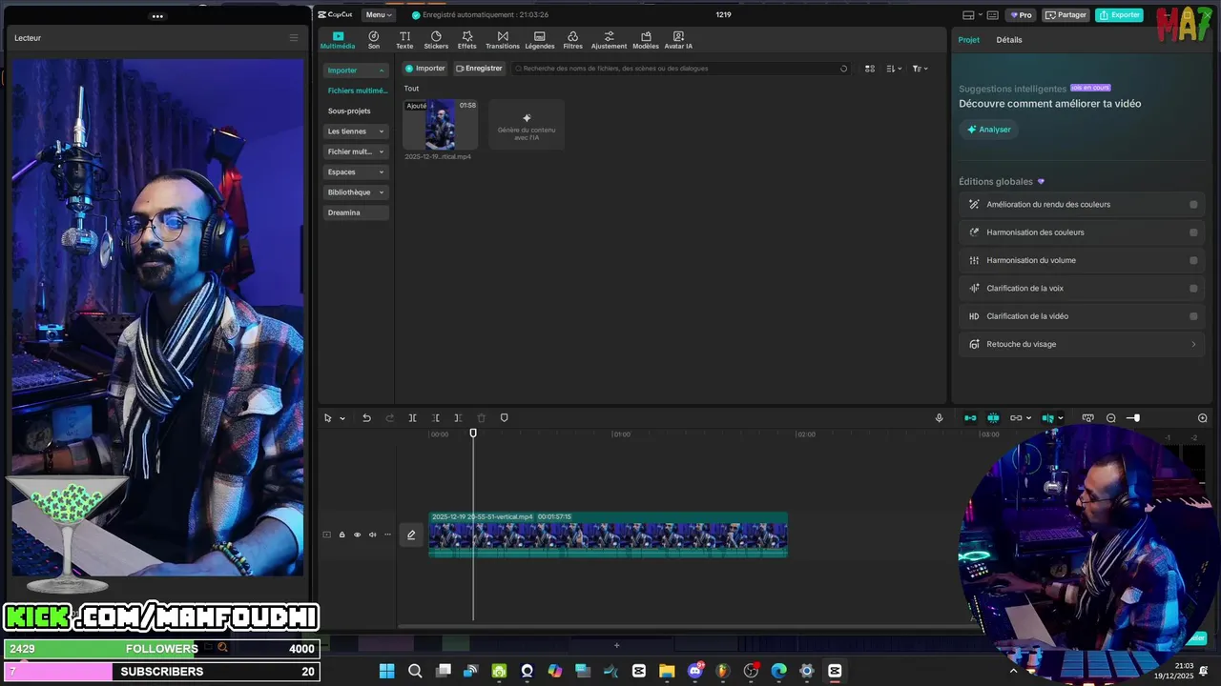Switch to the Détails tab
This screenshot has width=1221, height=686.
click(x=1009, y=40)
